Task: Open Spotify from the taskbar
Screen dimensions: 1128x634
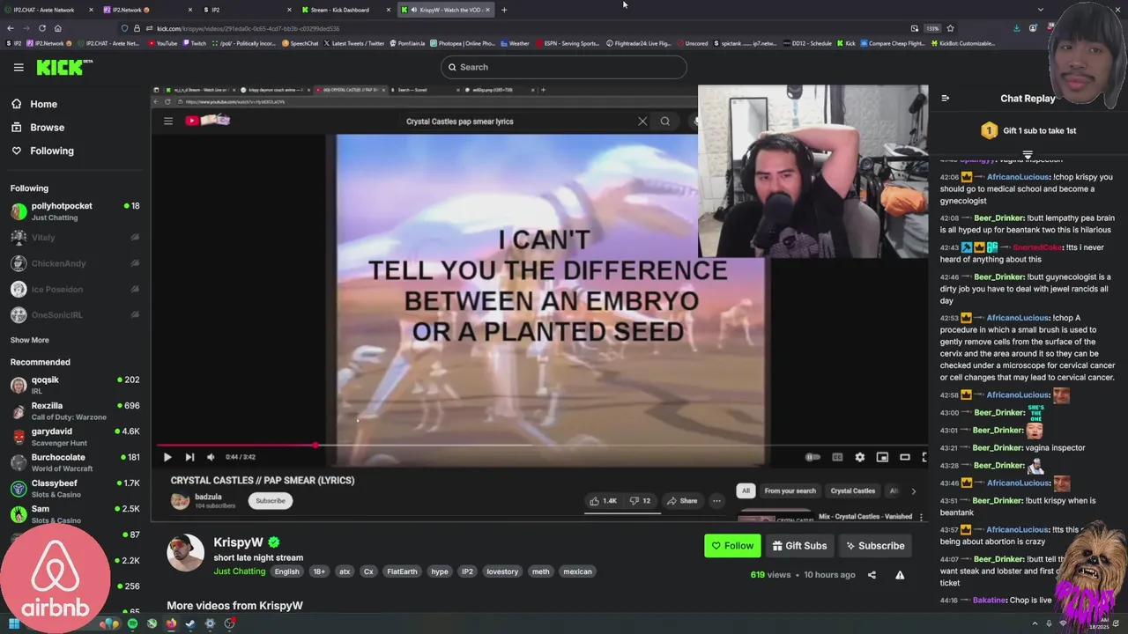Action: (x=132, y=623)
